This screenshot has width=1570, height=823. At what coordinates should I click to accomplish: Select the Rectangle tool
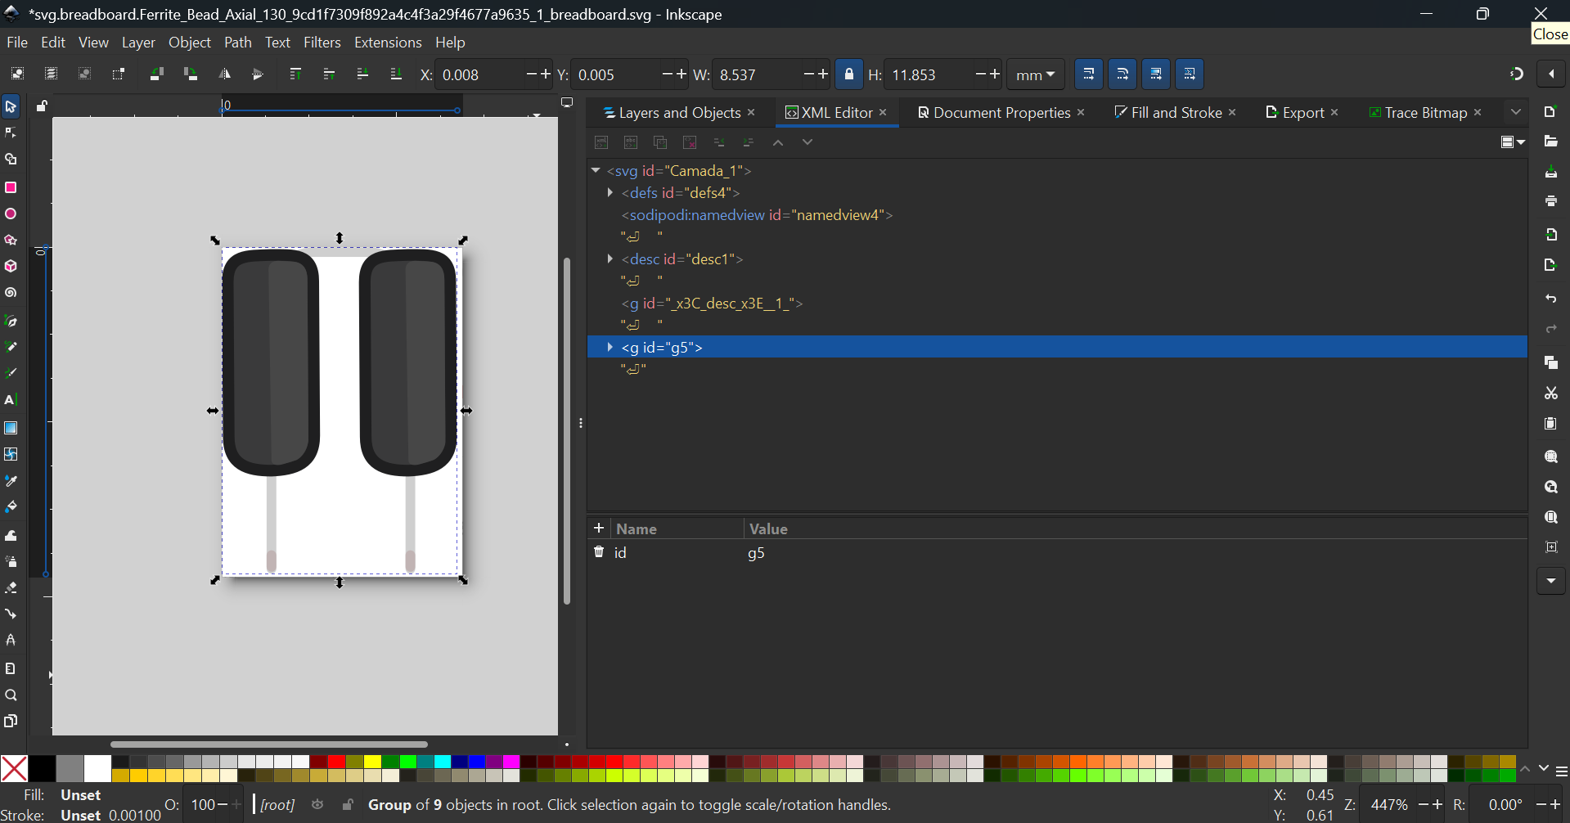point(11,187)
